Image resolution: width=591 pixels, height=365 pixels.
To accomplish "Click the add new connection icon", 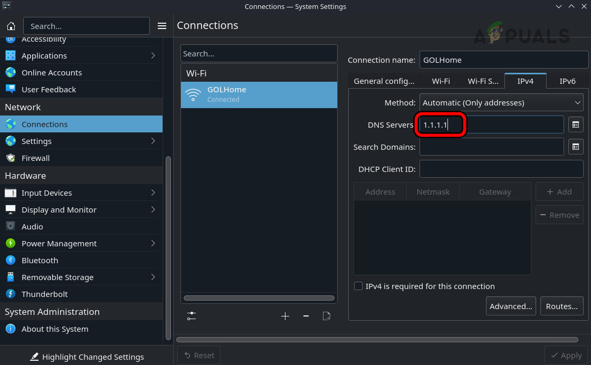I will (285, 316).
